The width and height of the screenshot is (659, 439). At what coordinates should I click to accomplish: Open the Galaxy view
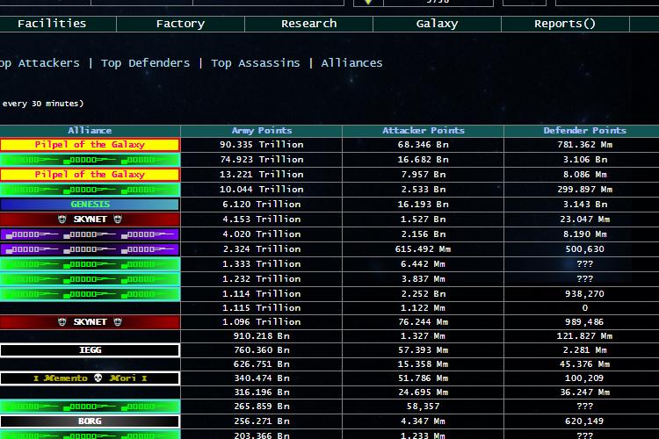437,24
